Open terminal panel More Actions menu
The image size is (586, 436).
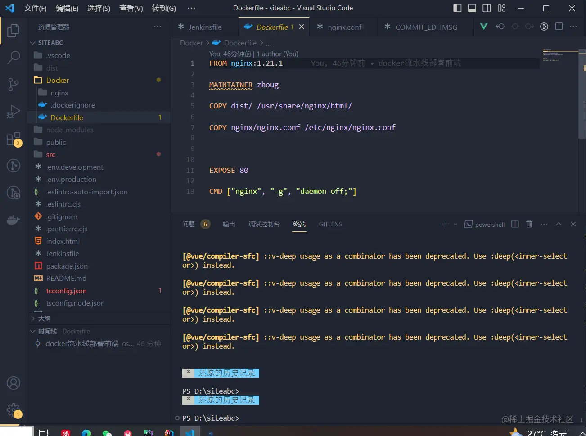[544, 224]
